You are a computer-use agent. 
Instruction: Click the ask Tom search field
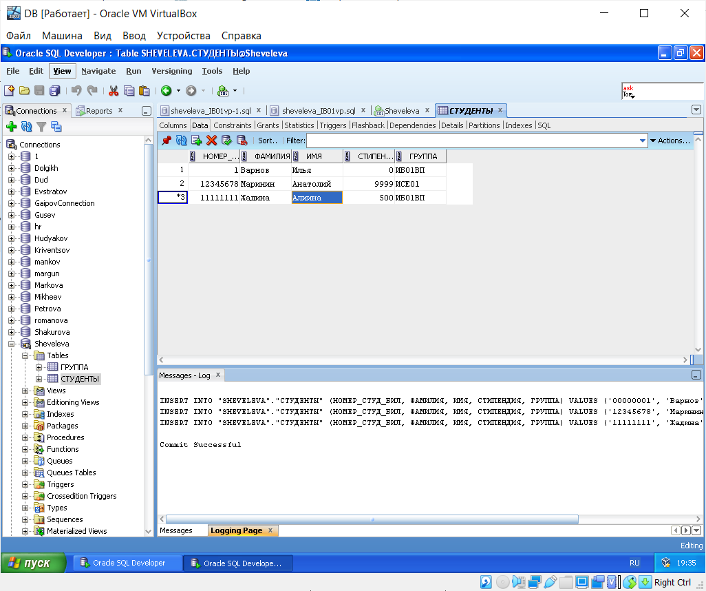(x=662, y=91)
